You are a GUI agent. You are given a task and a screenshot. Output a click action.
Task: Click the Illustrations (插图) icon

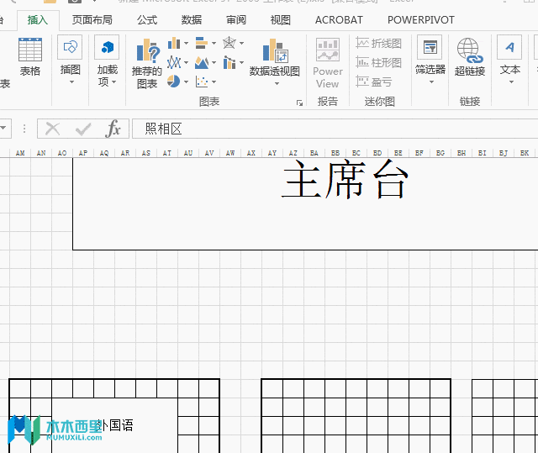[x=71, y=57]
